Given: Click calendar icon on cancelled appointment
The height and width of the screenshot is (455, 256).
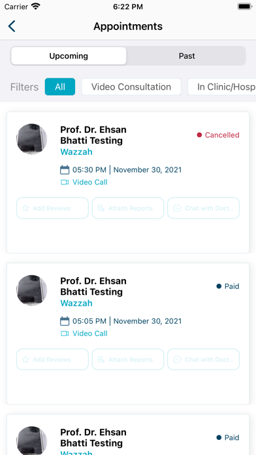Looking at the screenshot, I should tap(65, 170).
